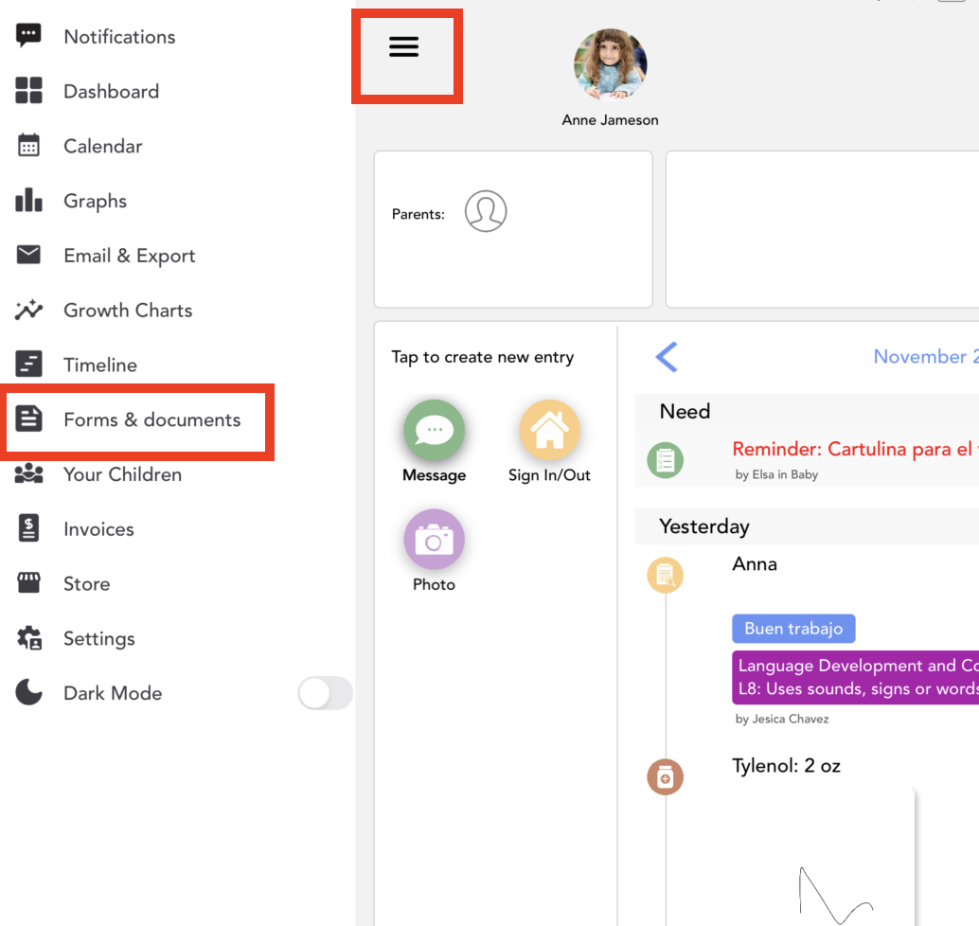Click the brown medicine icon beside Tylenol
The height and width of the screenshot is (926, 979).
(665, 776)
